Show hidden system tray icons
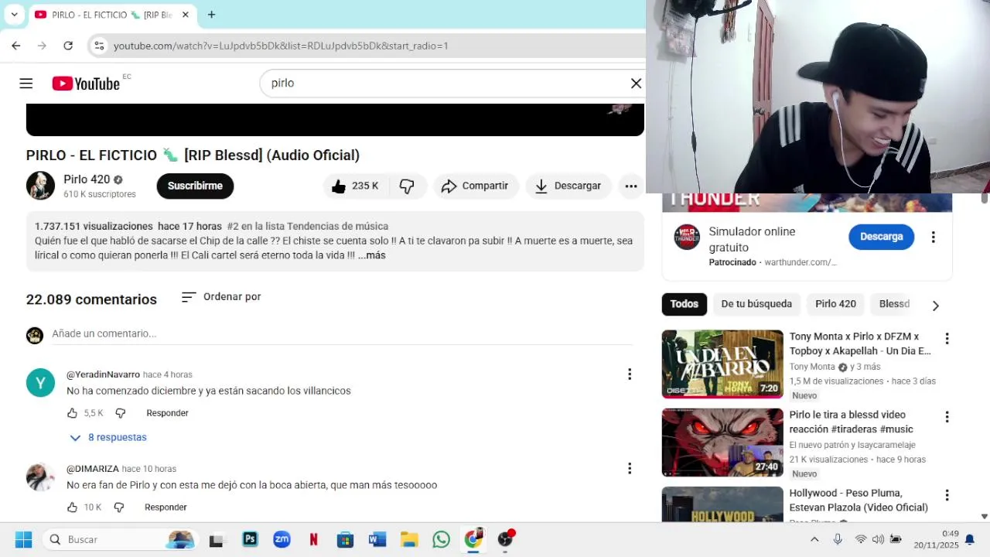This screenshot has width=990, height=557. pyautogui.click(x=814, y=539)
